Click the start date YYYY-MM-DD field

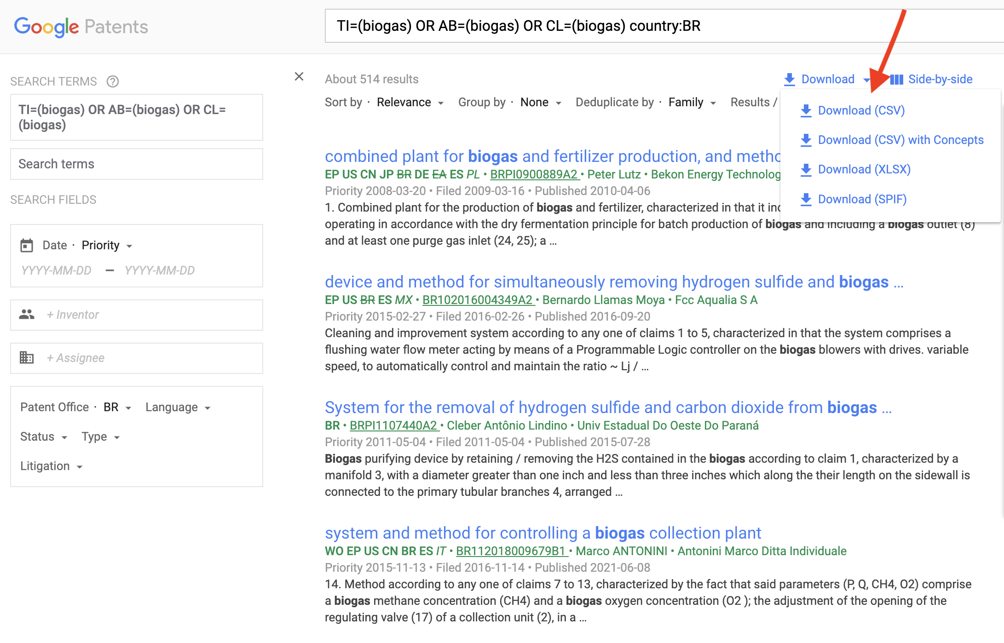click(x=56, y=270)
